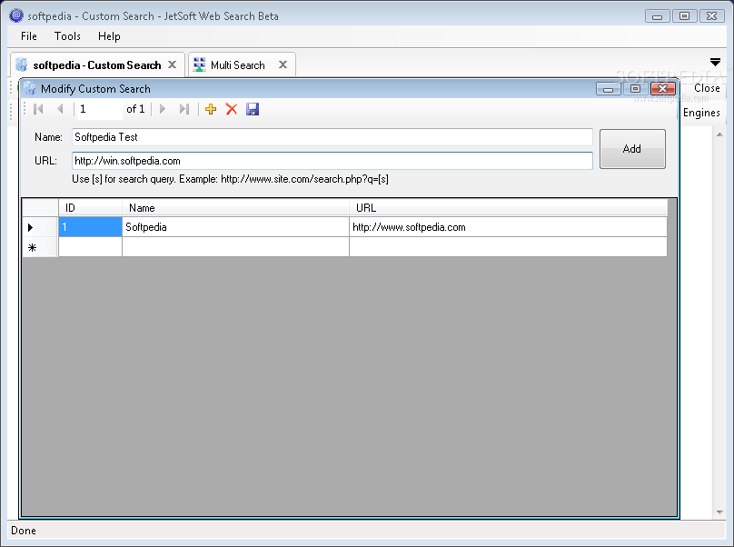
Task: Open the tab list dropdown arrow
Action: [x=715, y=62]
